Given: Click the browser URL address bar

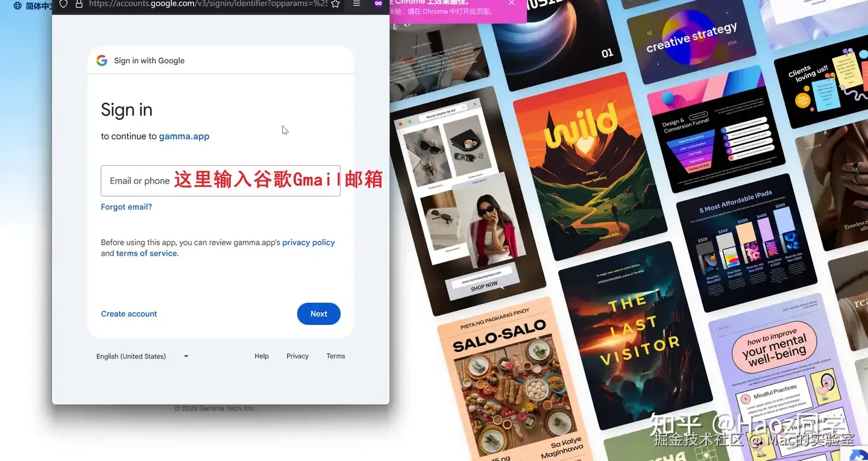Looking at the screenshot, I should (x=208, y=4).
